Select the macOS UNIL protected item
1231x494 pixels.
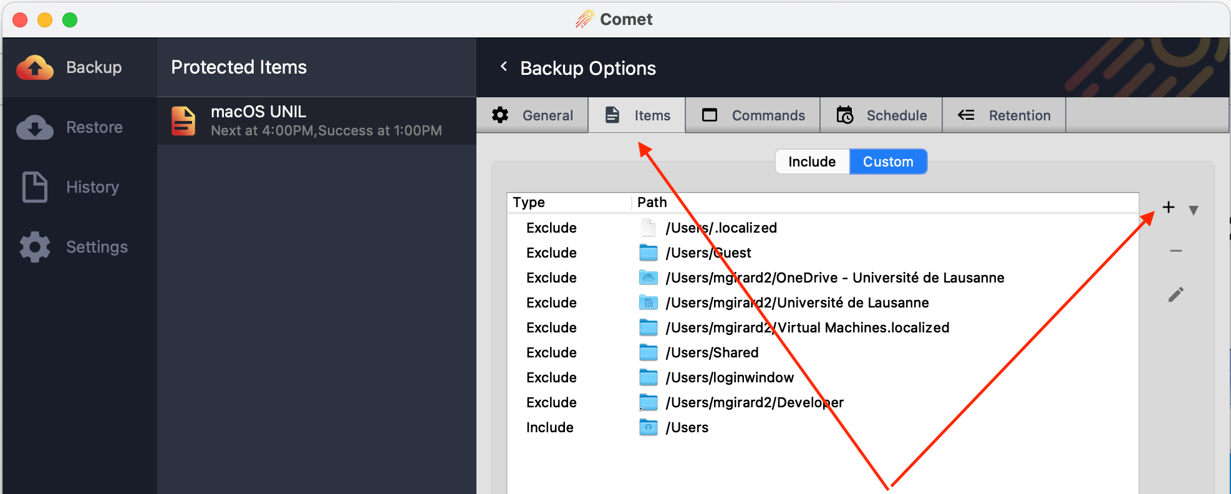point(317,120)
